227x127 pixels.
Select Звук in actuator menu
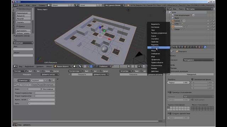(159, 30)
